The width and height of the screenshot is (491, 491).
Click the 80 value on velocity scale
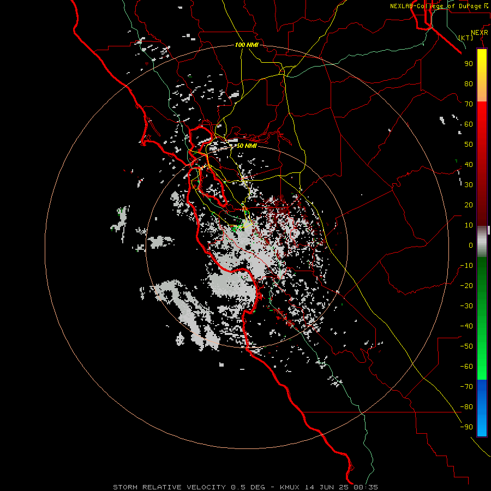point(469,84)
